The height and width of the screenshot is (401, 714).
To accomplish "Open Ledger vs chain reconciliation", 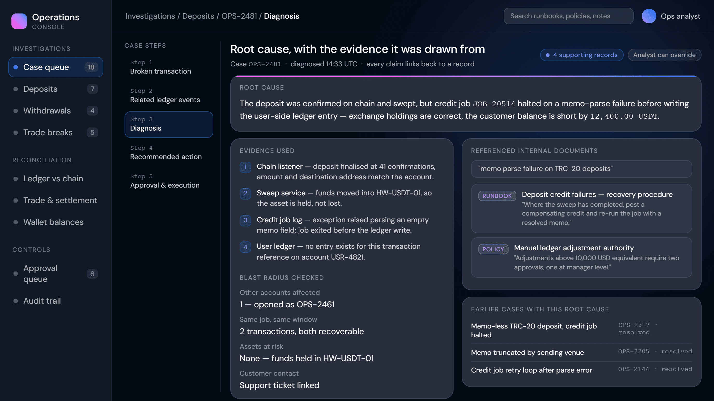I will coord(56,178).
